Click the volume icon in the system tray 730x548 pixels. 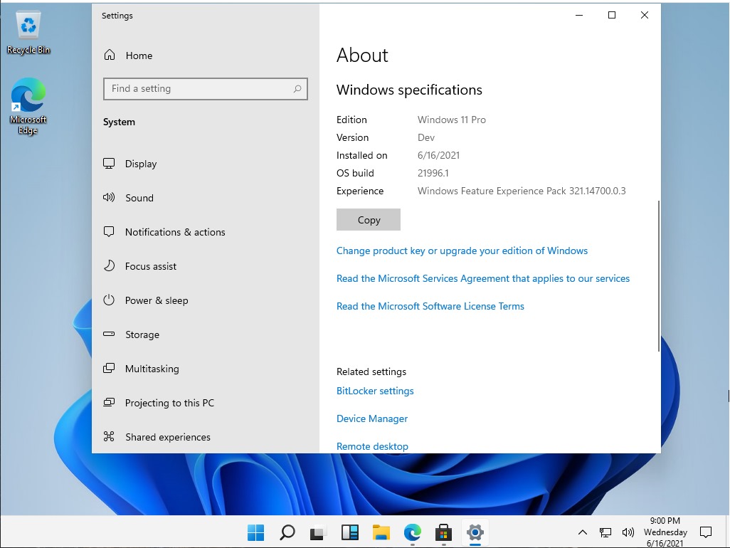tap(629, 532)
